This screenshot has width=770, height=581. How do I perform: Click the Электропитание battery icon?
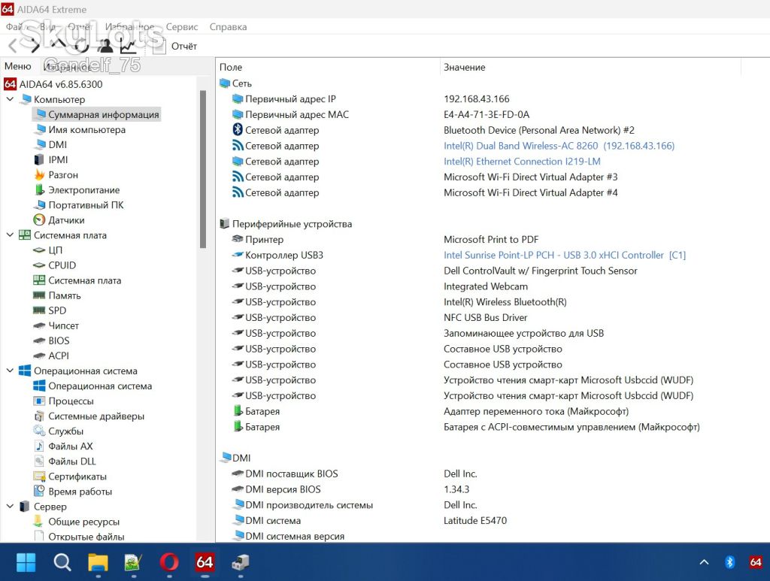pyautogui.click(x=40, y=190)
